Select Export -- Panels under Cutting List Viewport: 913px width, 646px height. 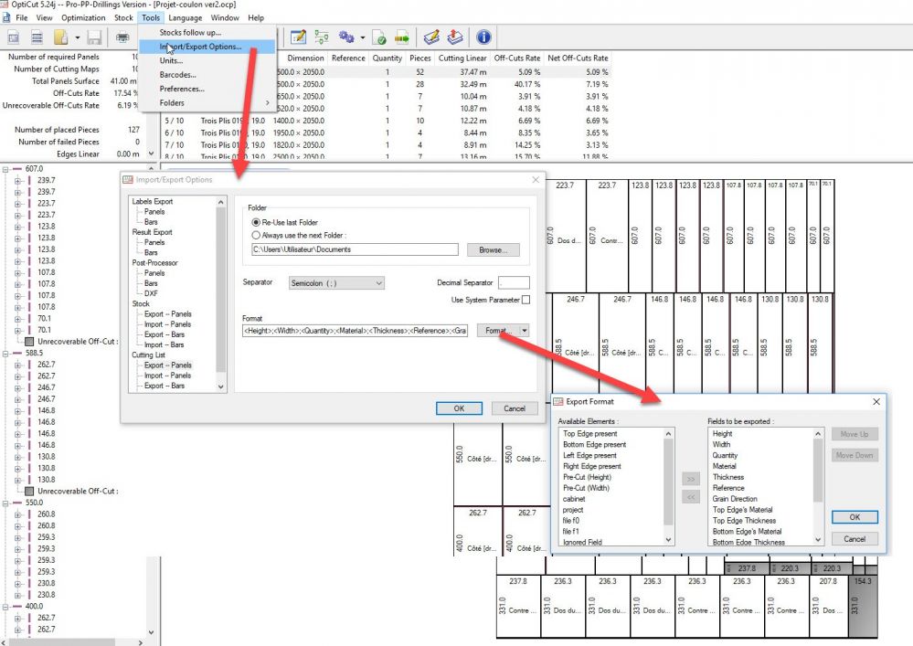(x=167, y=365)
